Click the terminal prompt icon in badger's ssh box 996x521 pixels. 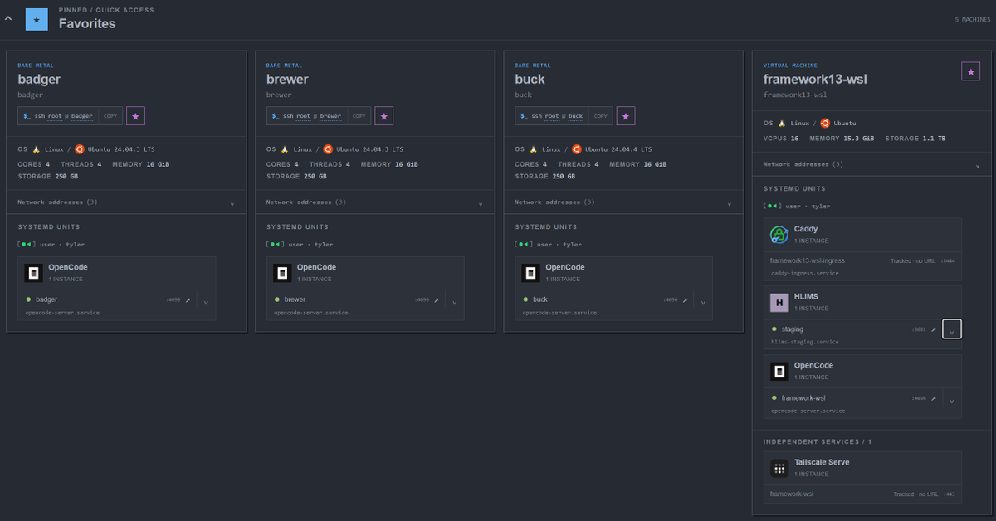[x=27, y=116]
